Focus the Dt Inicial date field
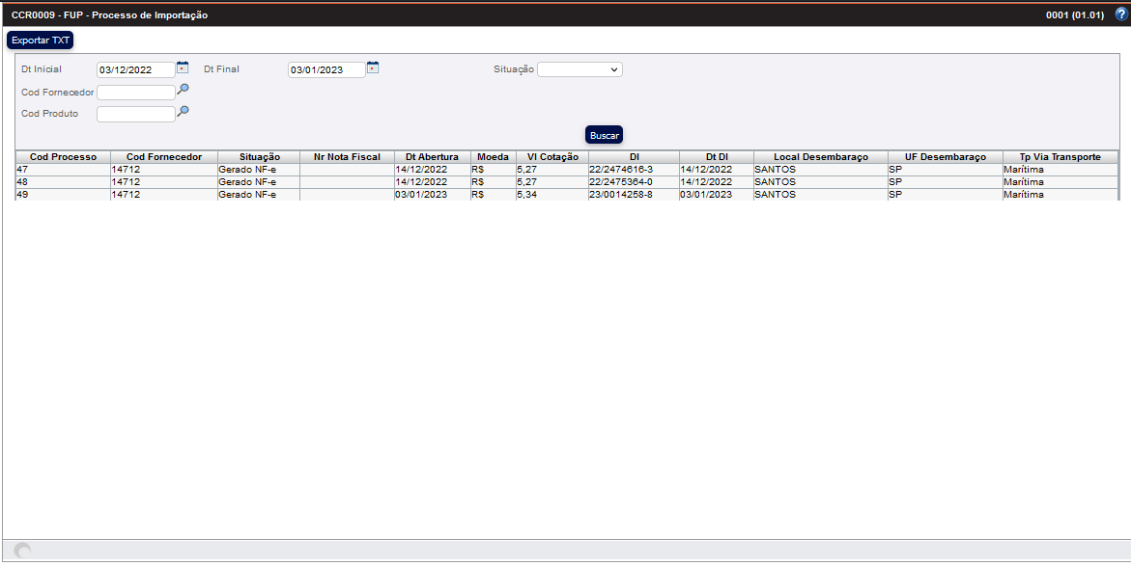1131x566 pixels. (136, 69)
